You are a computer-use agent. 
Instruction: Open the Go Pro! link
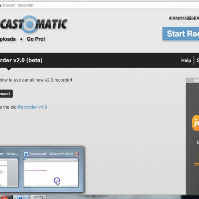point(36,39)
